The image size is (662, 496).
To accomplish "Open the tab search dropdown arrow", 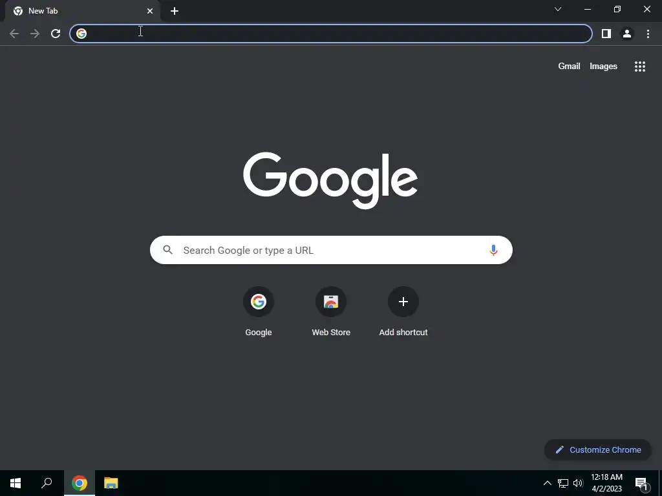I will [558, 9].
